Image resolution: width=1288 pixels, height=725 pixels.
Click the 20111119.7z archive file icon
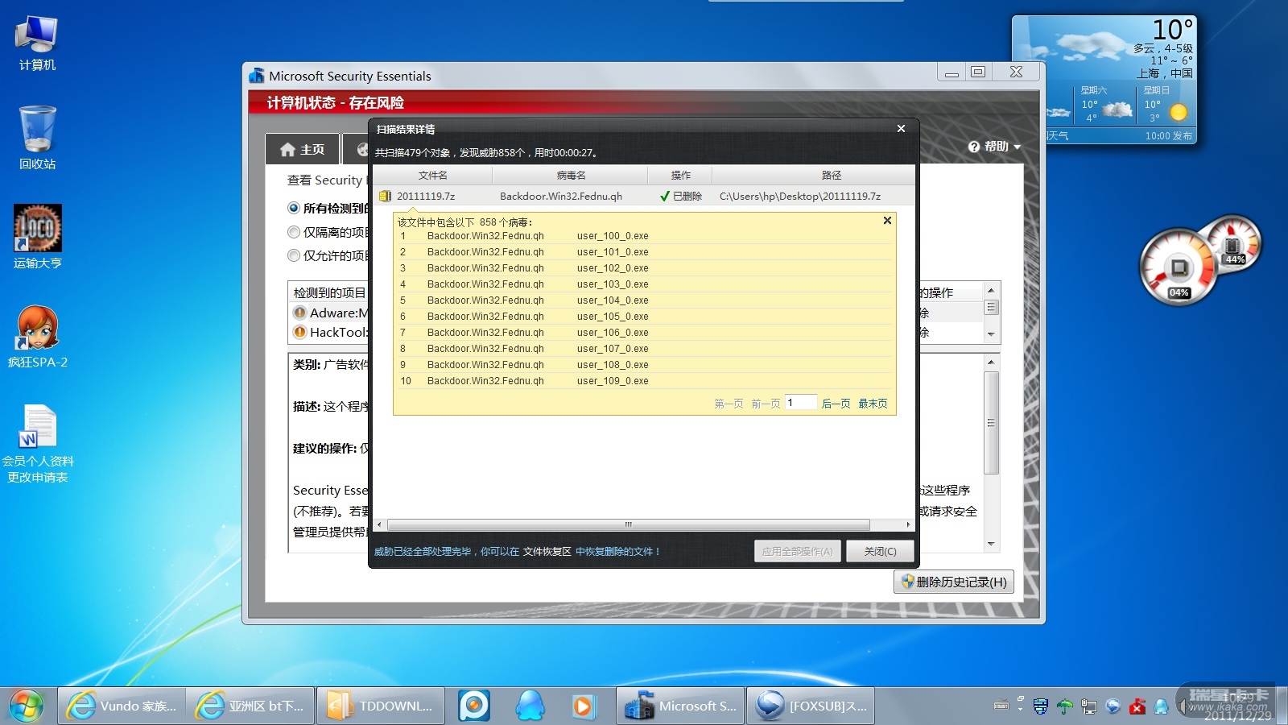[x=385, y=196]
